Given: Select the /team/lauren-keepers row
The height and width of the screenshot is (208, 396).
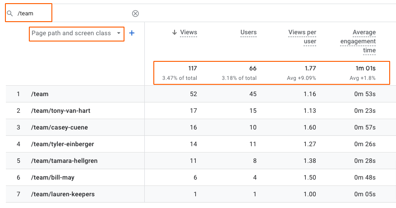Looking at the screenshot, I should [62, 194].
